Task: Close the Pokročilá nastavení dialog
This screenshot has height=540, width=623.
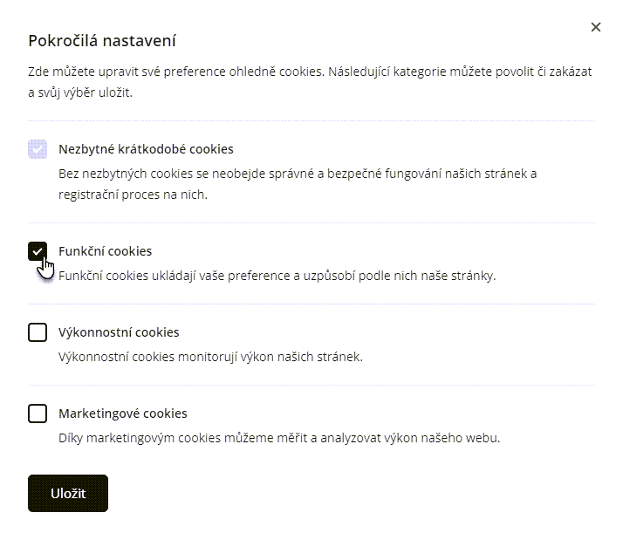Action: [596, 27]
